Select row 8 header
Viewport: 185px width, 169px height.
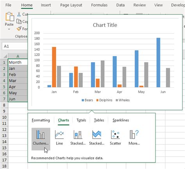[4, 105]
